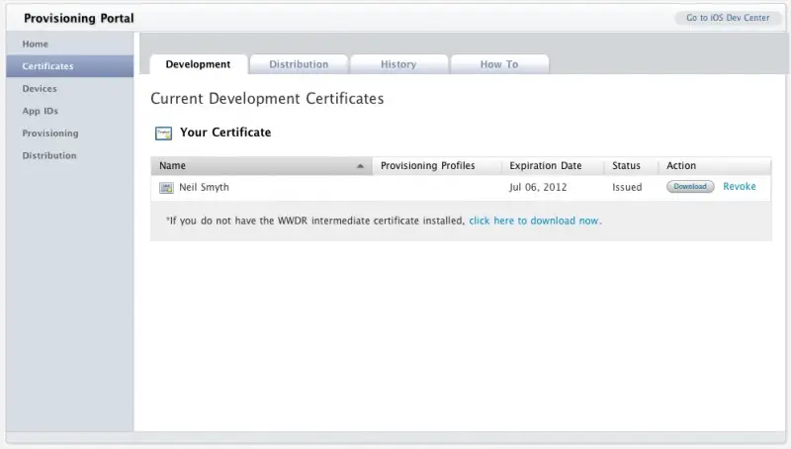Switch to the History tab

point(398,64)
